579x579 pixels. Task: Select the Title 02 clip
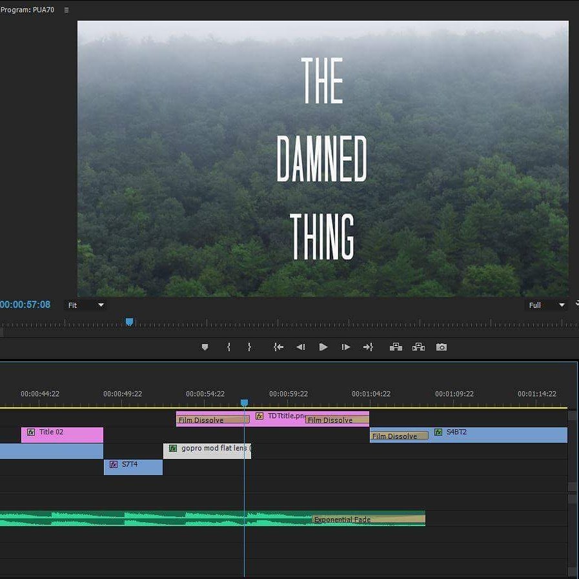[x=62, y=434]
